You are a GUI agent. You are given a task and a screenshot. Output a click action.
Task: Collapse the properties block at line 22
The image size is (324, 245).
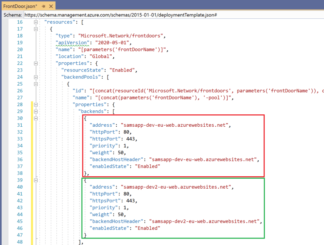[x=36, y=64]
